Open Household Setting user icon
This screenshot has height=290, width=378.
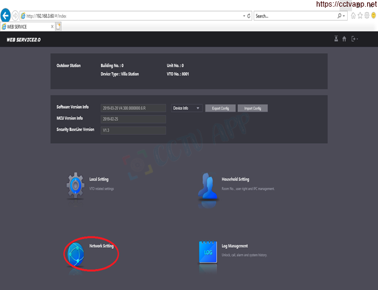[x=208, y=187]
